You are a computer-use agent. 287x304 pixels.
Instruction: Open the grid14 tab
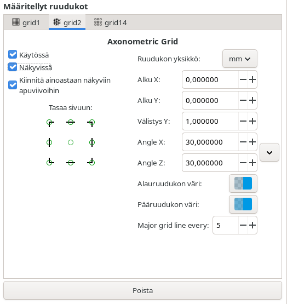[x=111, y=22]
